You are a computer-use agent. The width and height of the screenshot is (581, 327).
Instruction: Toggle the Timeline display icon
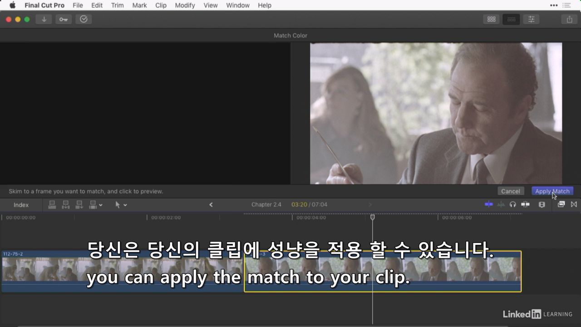pos(511,19)
